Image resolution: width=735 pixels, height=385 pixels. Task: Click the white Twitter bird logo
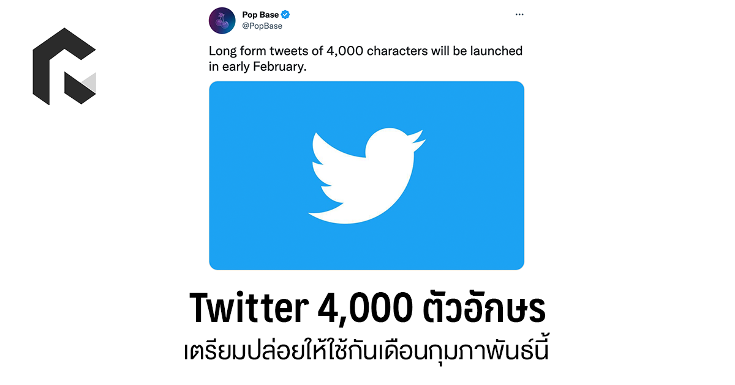tap(366, 175)
